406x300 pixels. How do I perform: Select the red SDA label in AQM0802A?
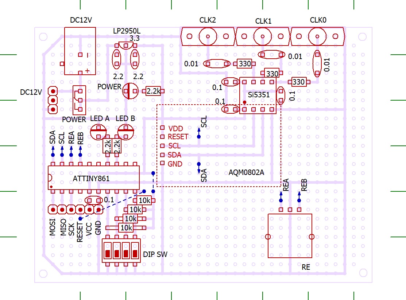pyautogui.click(x=174, y=155)
